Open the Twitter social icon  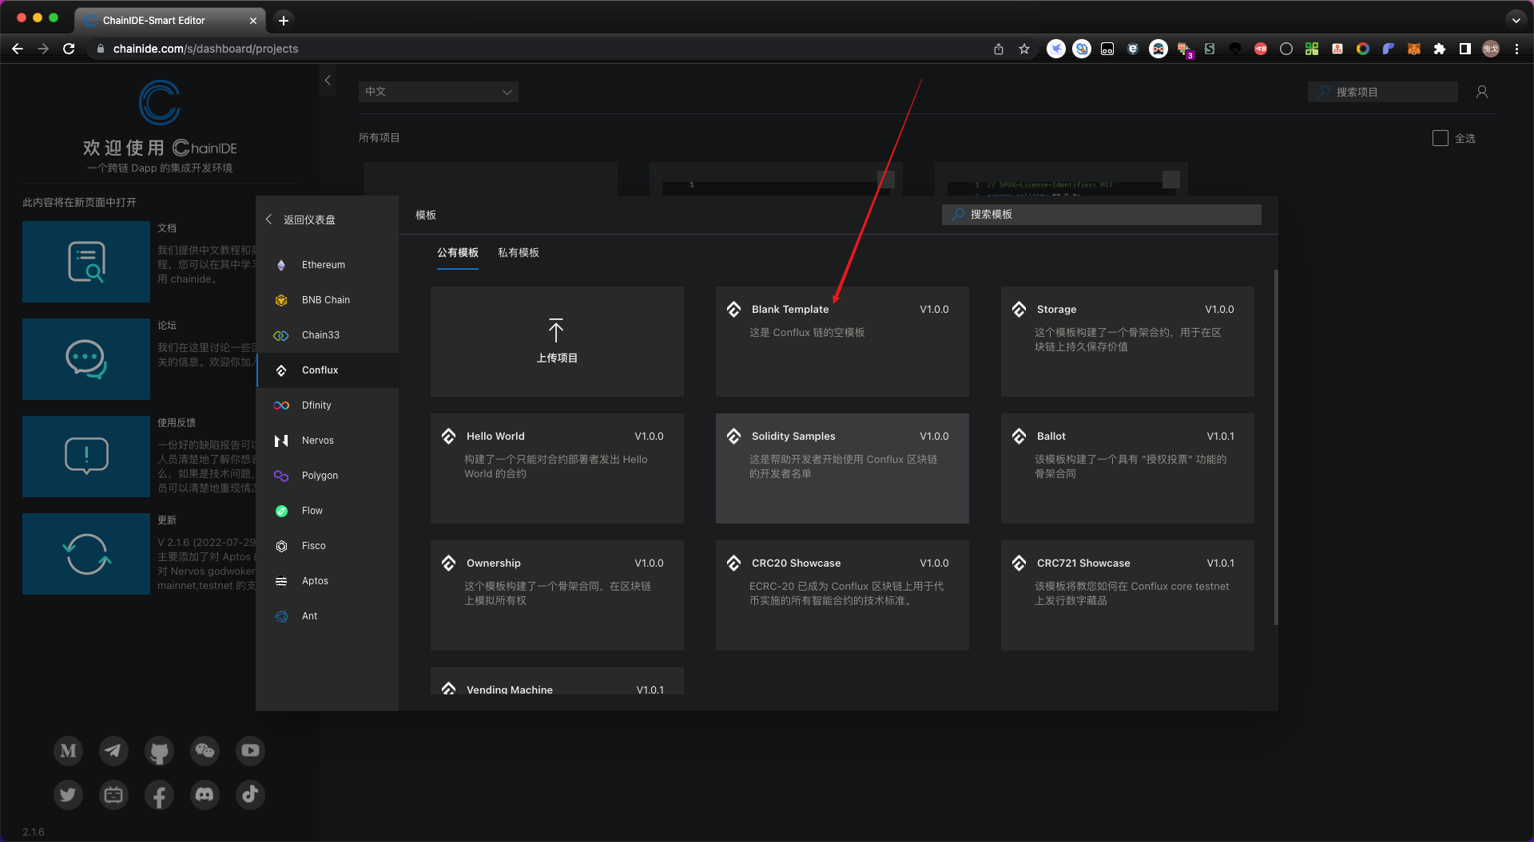coord(68,794)
